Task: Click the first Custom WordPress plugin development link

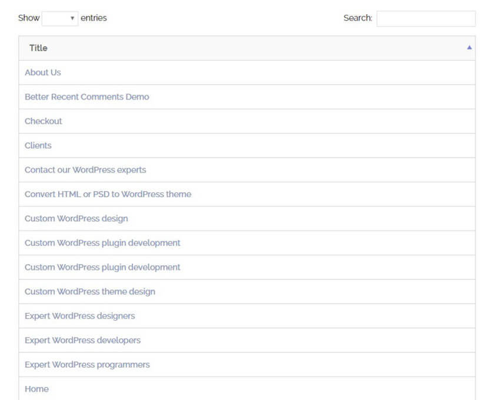Action: pyautogui.click(x=102, y=243)
